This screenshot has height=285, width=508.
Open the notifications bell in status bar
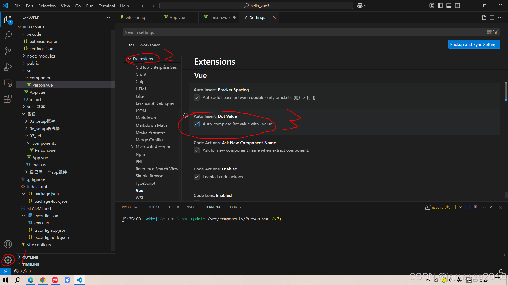[501, 271]
